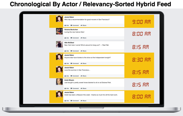This screenshot has height=116, width=183.
Task: Click Jessie Baker's name above the Independent tickets post
Action: click(69, 55)
